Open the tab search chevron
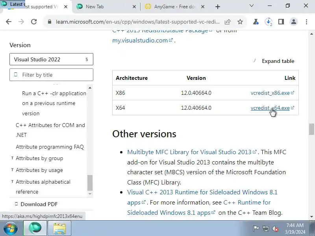The height and width of the screenshot is (236, 315). pos(252,6)
